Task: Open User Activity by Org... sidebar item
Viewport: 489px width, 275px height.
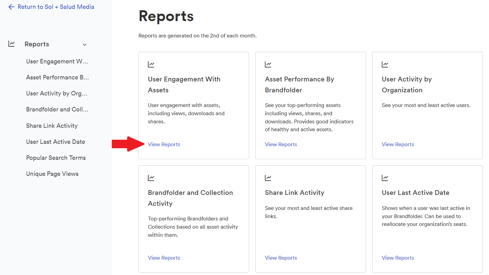Action: click(57, 93)
